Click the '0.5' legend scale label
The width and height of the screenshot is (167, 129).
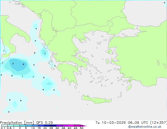tap(9, 128)
